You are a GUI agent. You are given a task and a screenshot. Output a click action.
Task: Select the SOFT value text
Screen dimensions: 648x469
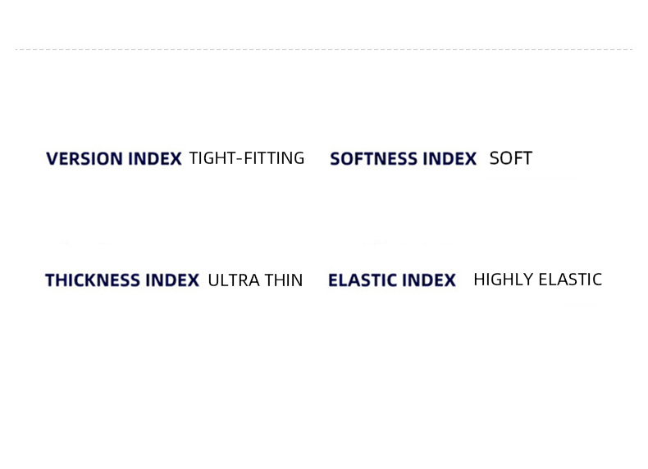pyautogui.click(x=511, y=158)
